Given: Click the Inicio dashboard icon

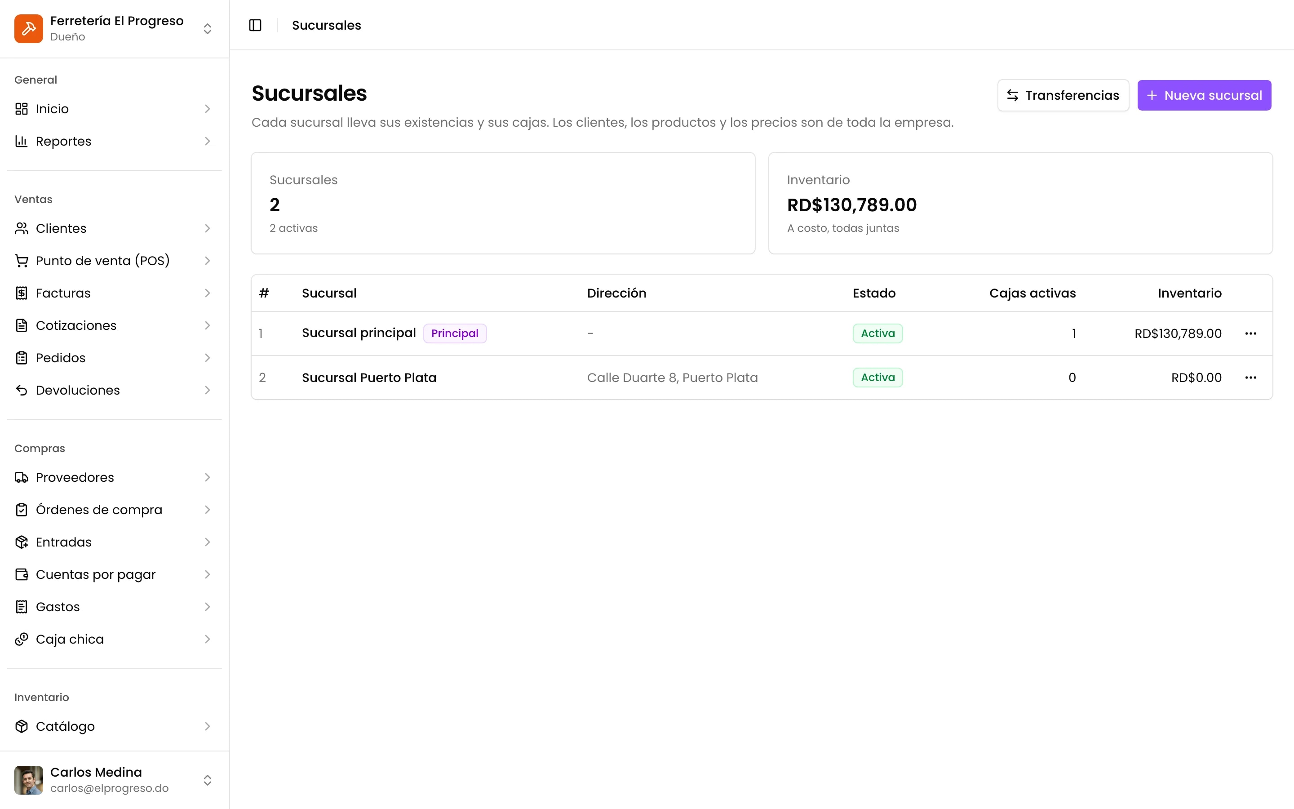Looking at the screenshot, I should 22,109.
